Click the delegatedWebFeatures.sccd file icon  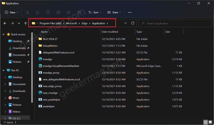pyautogui.click(x=40, y=52)
